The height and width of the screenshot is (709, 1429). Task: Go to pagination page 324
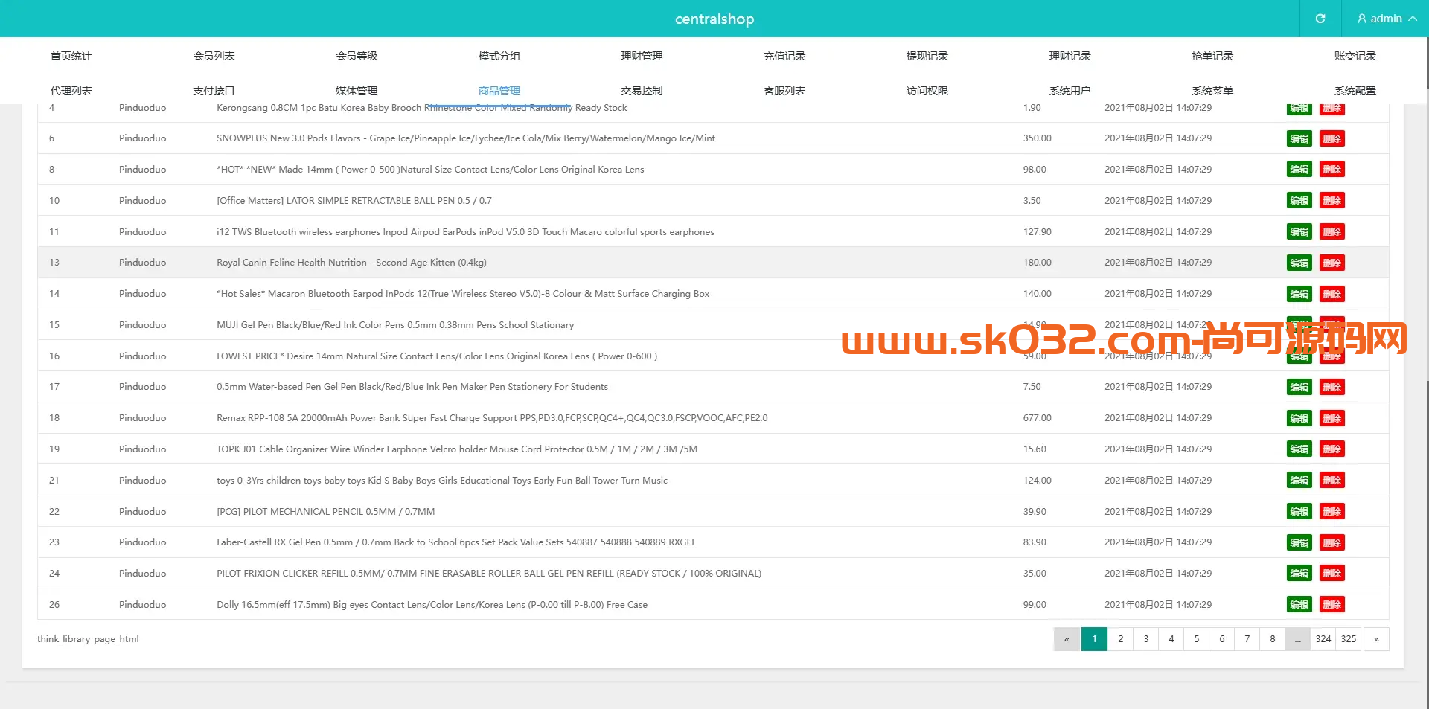coord(1323,639)
